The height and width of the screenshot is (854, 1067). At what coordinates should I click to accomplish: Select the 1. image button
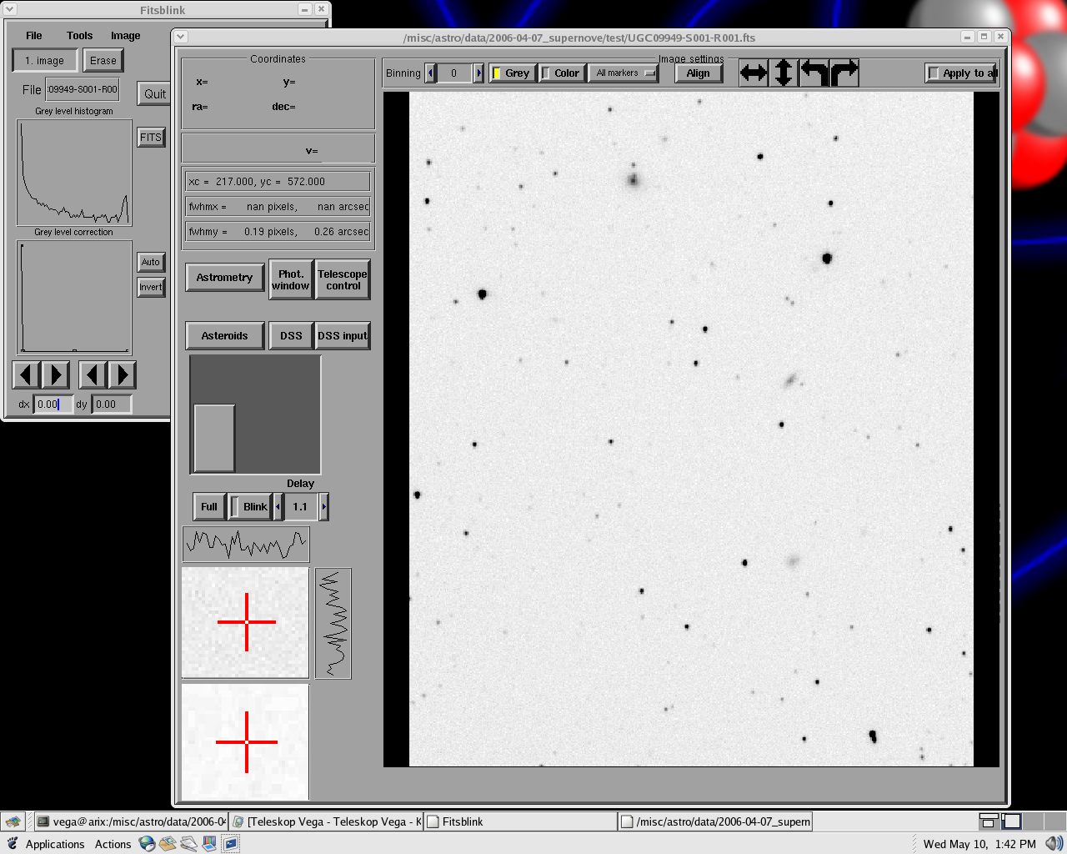tap(44, 60)
